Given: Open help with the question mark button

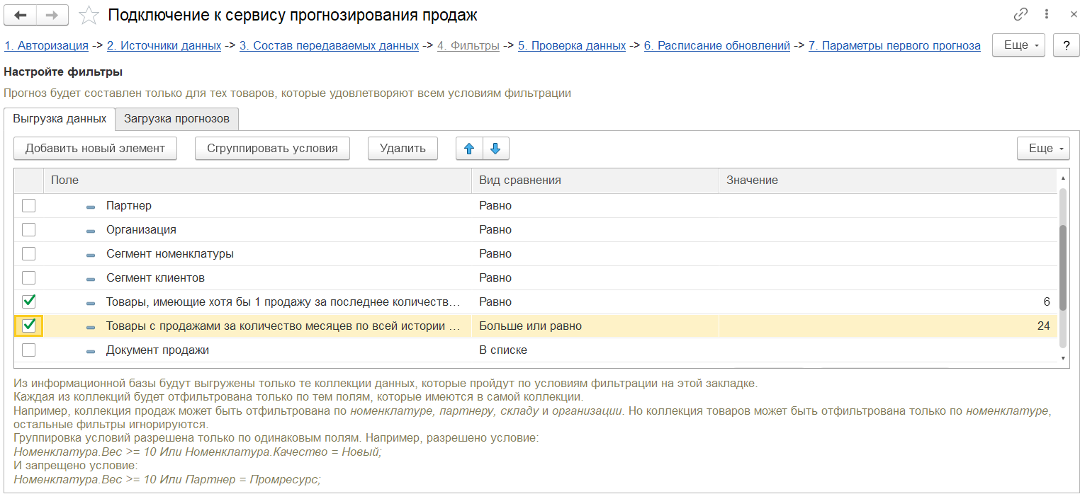Looking at the screenshot, I should [x=1066, y=45].
